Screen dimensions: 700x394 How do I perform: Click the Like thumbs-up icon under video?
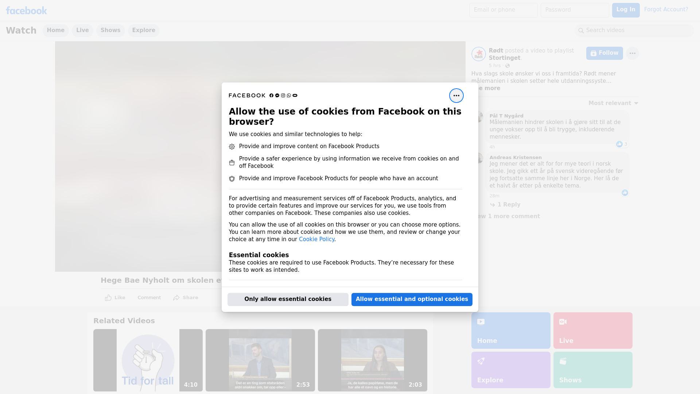[x=108, y=298]
